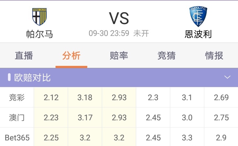This screenshot has width=238, height=146.
Task: Click 竞彩 odds value 2.69
Action: click(221, 98)
